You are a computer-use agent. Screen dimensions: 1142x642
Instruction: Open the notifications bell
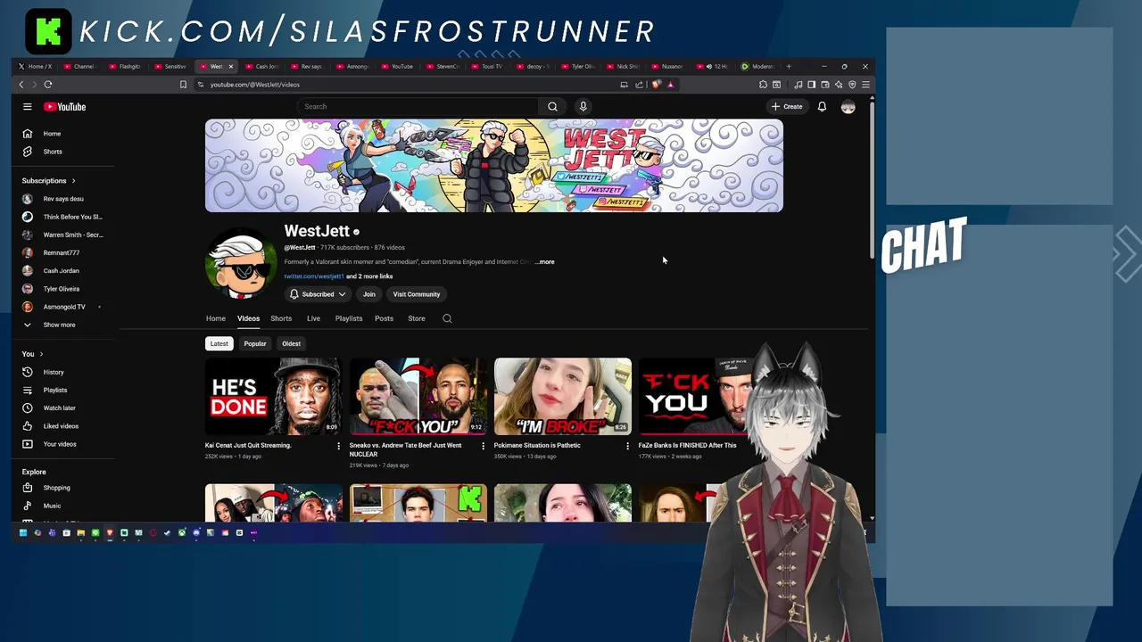click(x=822, y=107)
